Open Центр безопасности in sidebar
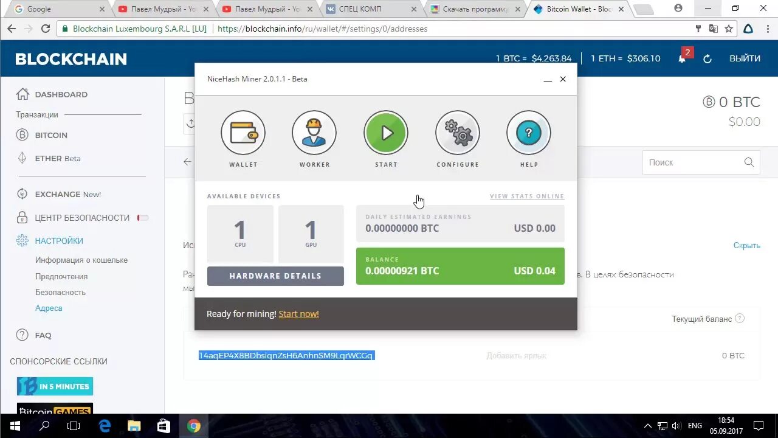778x438 pixels. click(82, 218)
